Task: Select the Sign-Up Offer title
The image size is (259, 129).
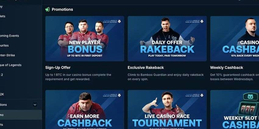Action: (58, 68)
